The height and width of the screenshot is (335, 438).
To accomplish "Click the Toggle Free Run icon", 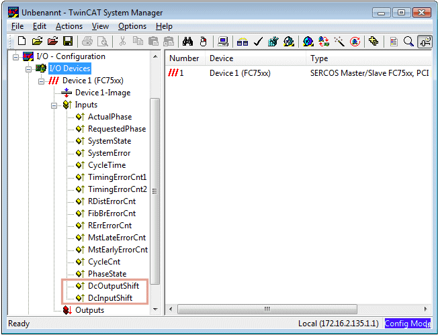I will pos(355,42).
